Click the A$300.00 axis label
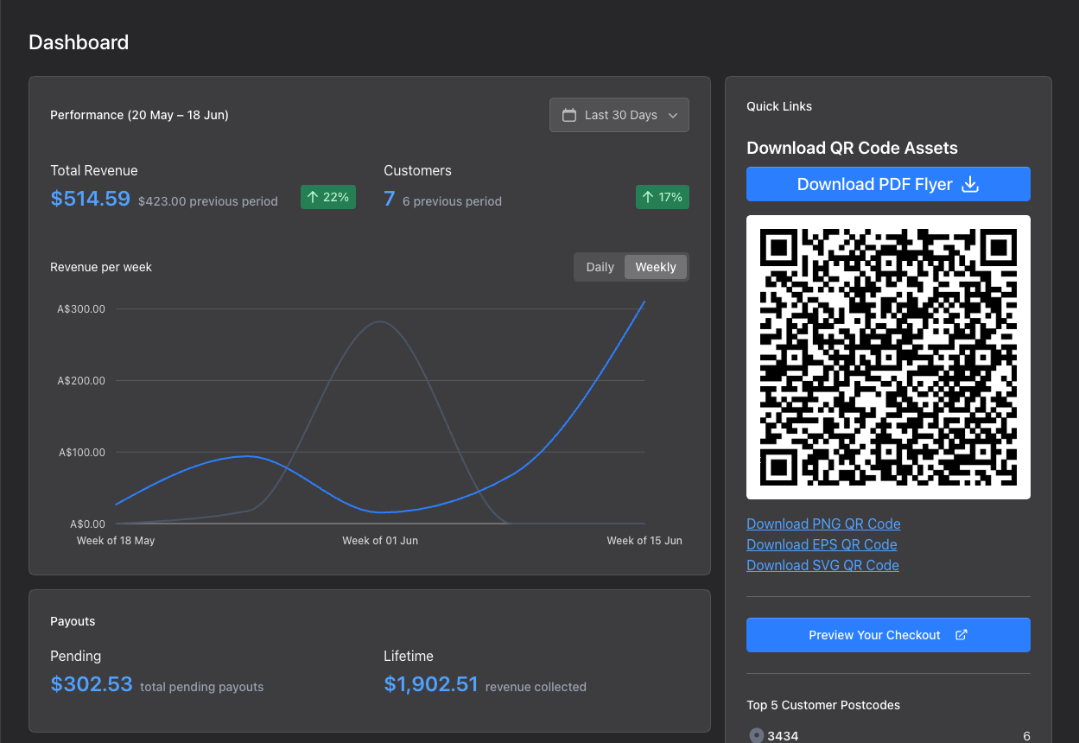 [x=81, y=309]
